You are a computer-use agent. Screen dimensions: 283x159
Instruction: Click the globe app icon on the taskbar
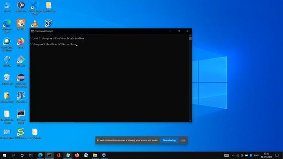tap(86, 155)
